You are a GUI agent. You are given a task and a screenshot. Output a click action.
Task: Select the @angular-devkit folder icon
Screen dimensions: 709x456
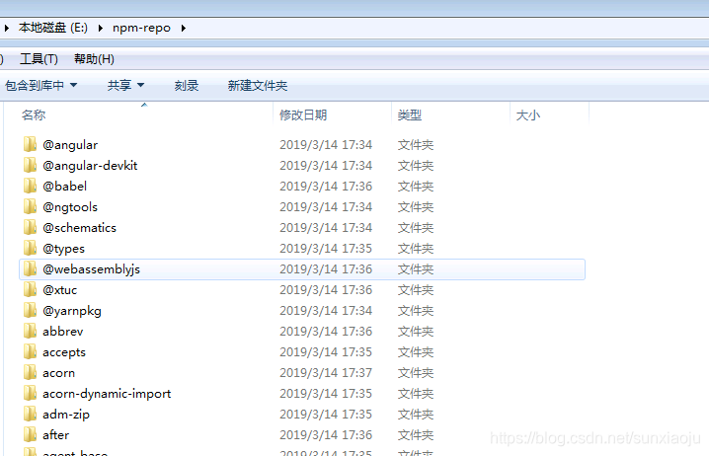click(30, 166)
